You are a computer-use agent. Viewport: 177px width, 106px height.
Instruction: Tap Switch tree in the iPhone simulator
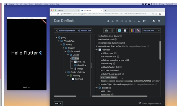coord(27,87)
